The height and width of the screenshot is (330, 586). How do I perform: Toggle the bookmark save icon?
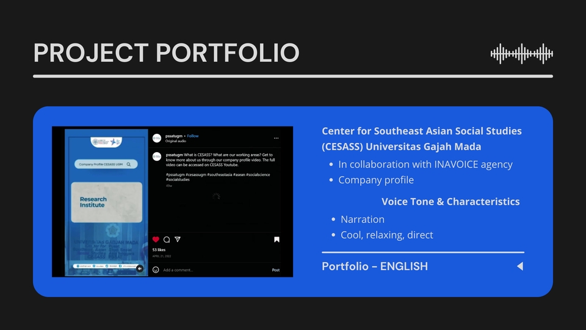[x=277, y=240]
